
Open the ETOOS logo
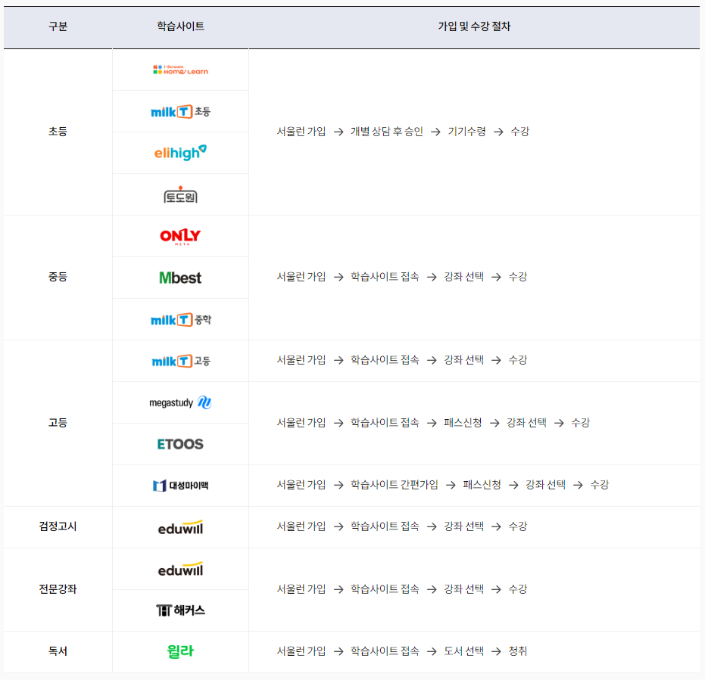[x=180, y=443]
